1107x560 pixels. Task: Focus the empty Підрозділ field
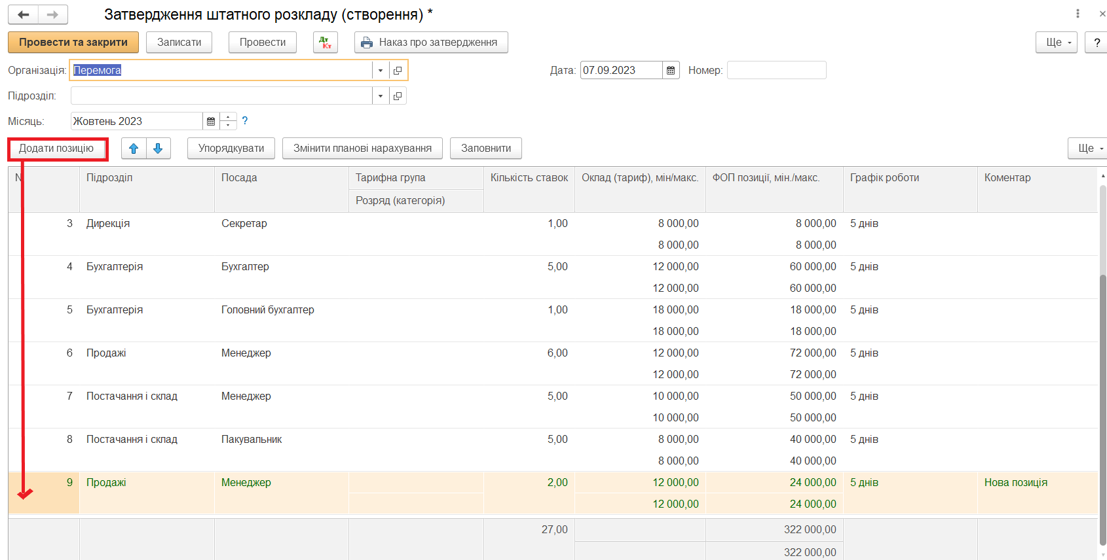tap(221, 96)
